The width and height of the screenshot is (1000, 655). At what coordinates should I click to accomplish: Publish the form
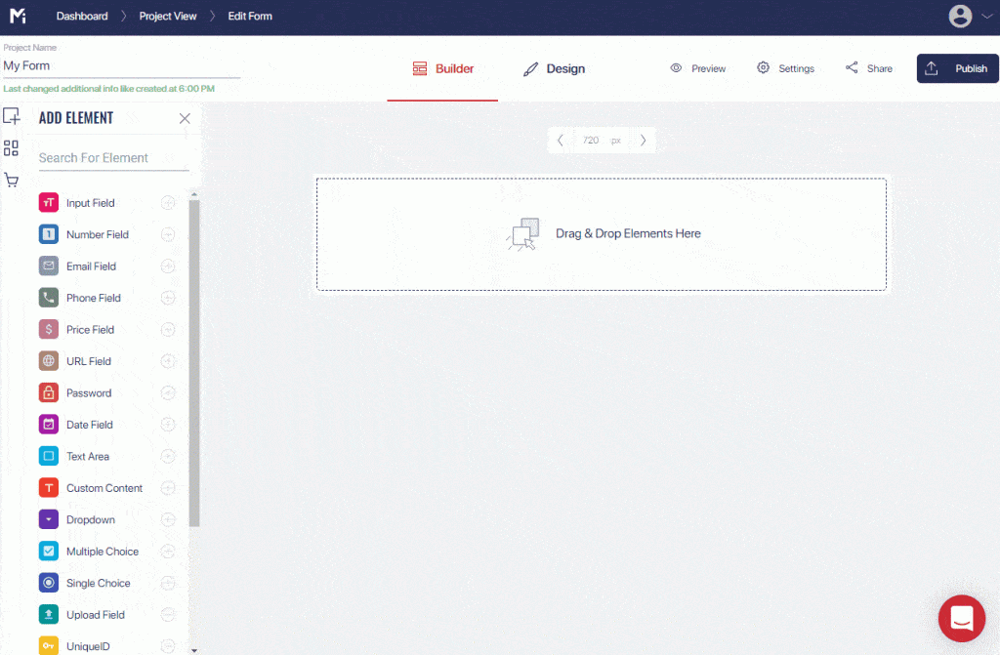click(957, 68)
